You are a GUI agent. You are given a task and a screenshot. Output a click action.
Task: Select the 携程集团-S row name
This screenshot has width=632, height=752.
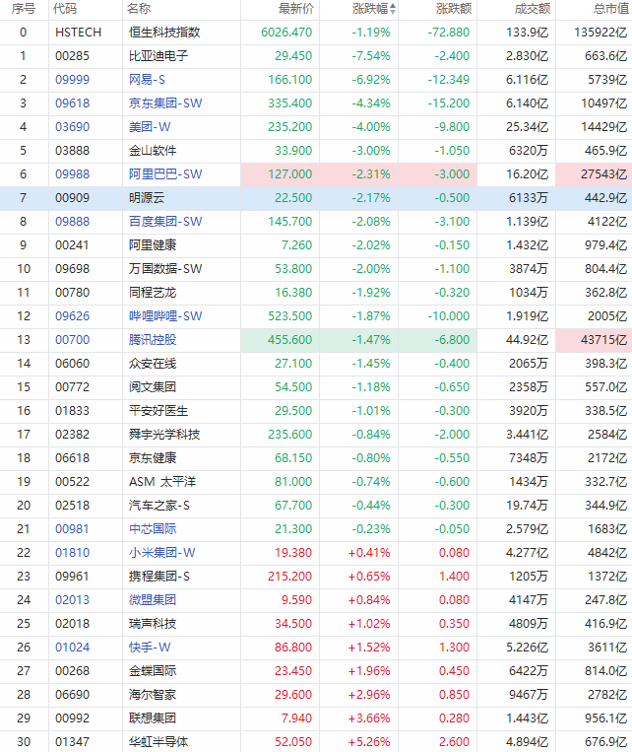coord(159,577)
